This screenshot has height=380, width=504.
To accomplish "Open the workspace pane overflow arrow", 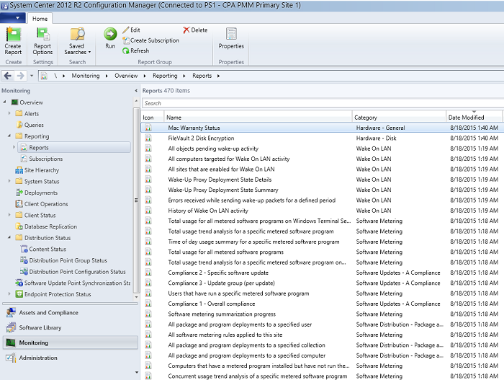I will [x=137, y=373].
